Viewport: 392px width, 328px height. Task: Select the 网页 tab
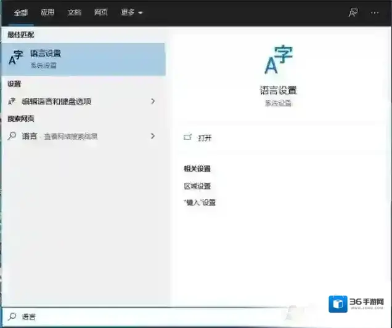[x=100, y=12]
